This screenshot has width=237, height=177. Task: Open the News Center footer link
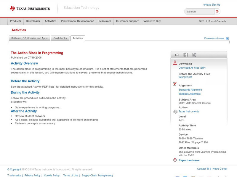[220, 169]
